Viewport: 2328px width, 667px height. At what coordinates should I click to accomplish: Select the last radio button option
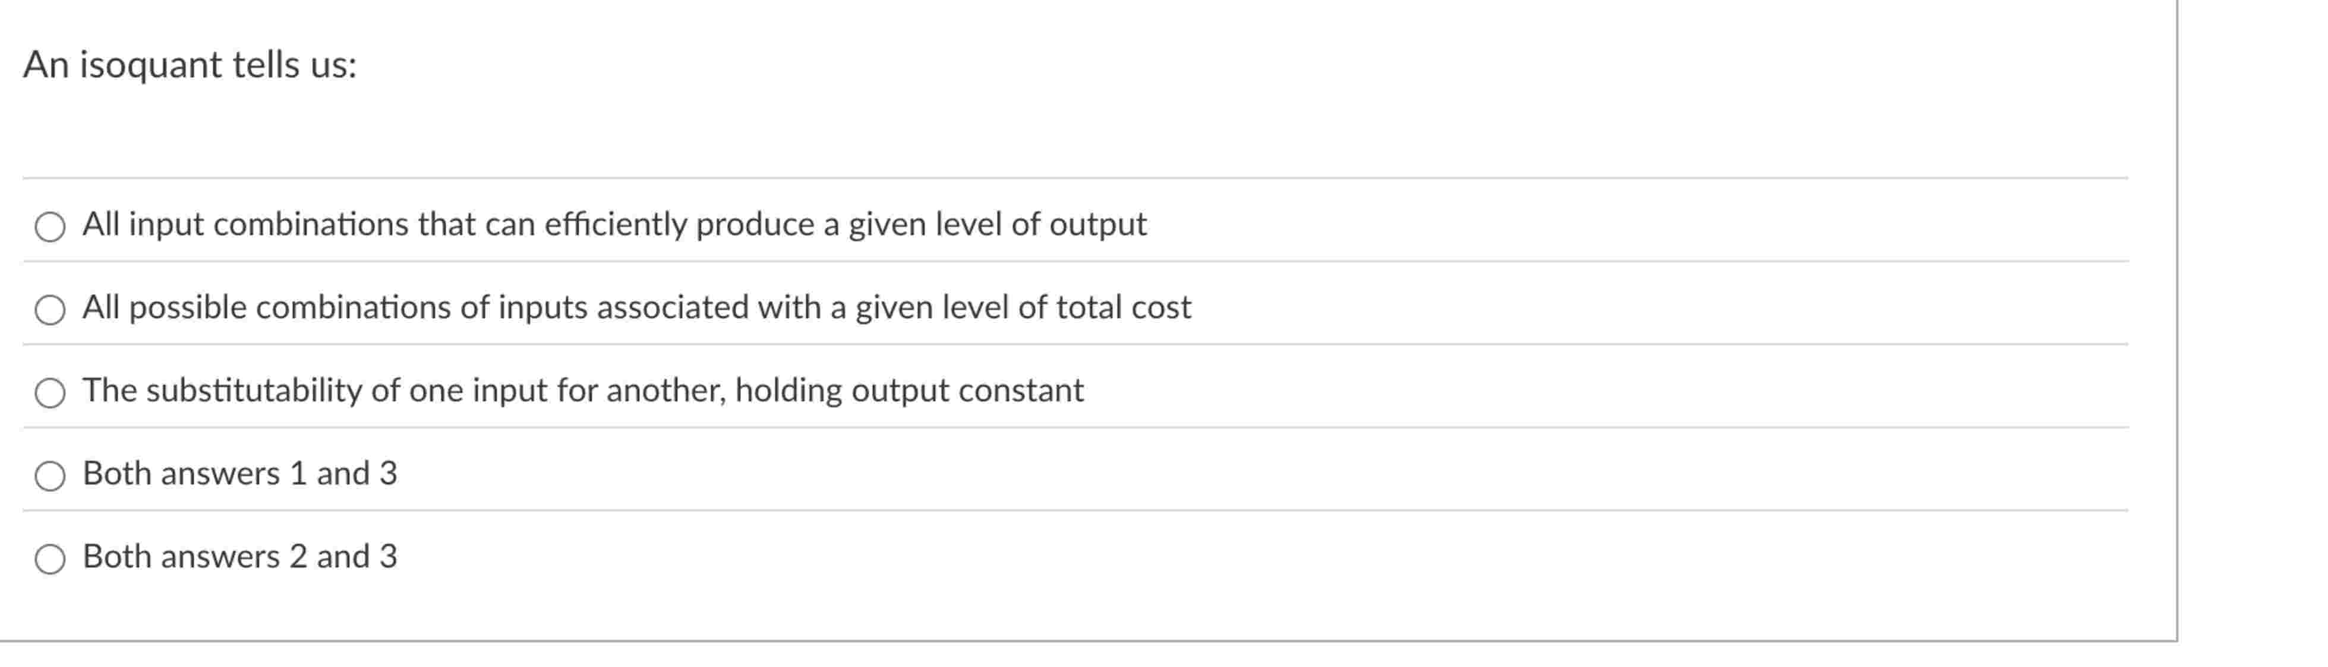[51, 558]
